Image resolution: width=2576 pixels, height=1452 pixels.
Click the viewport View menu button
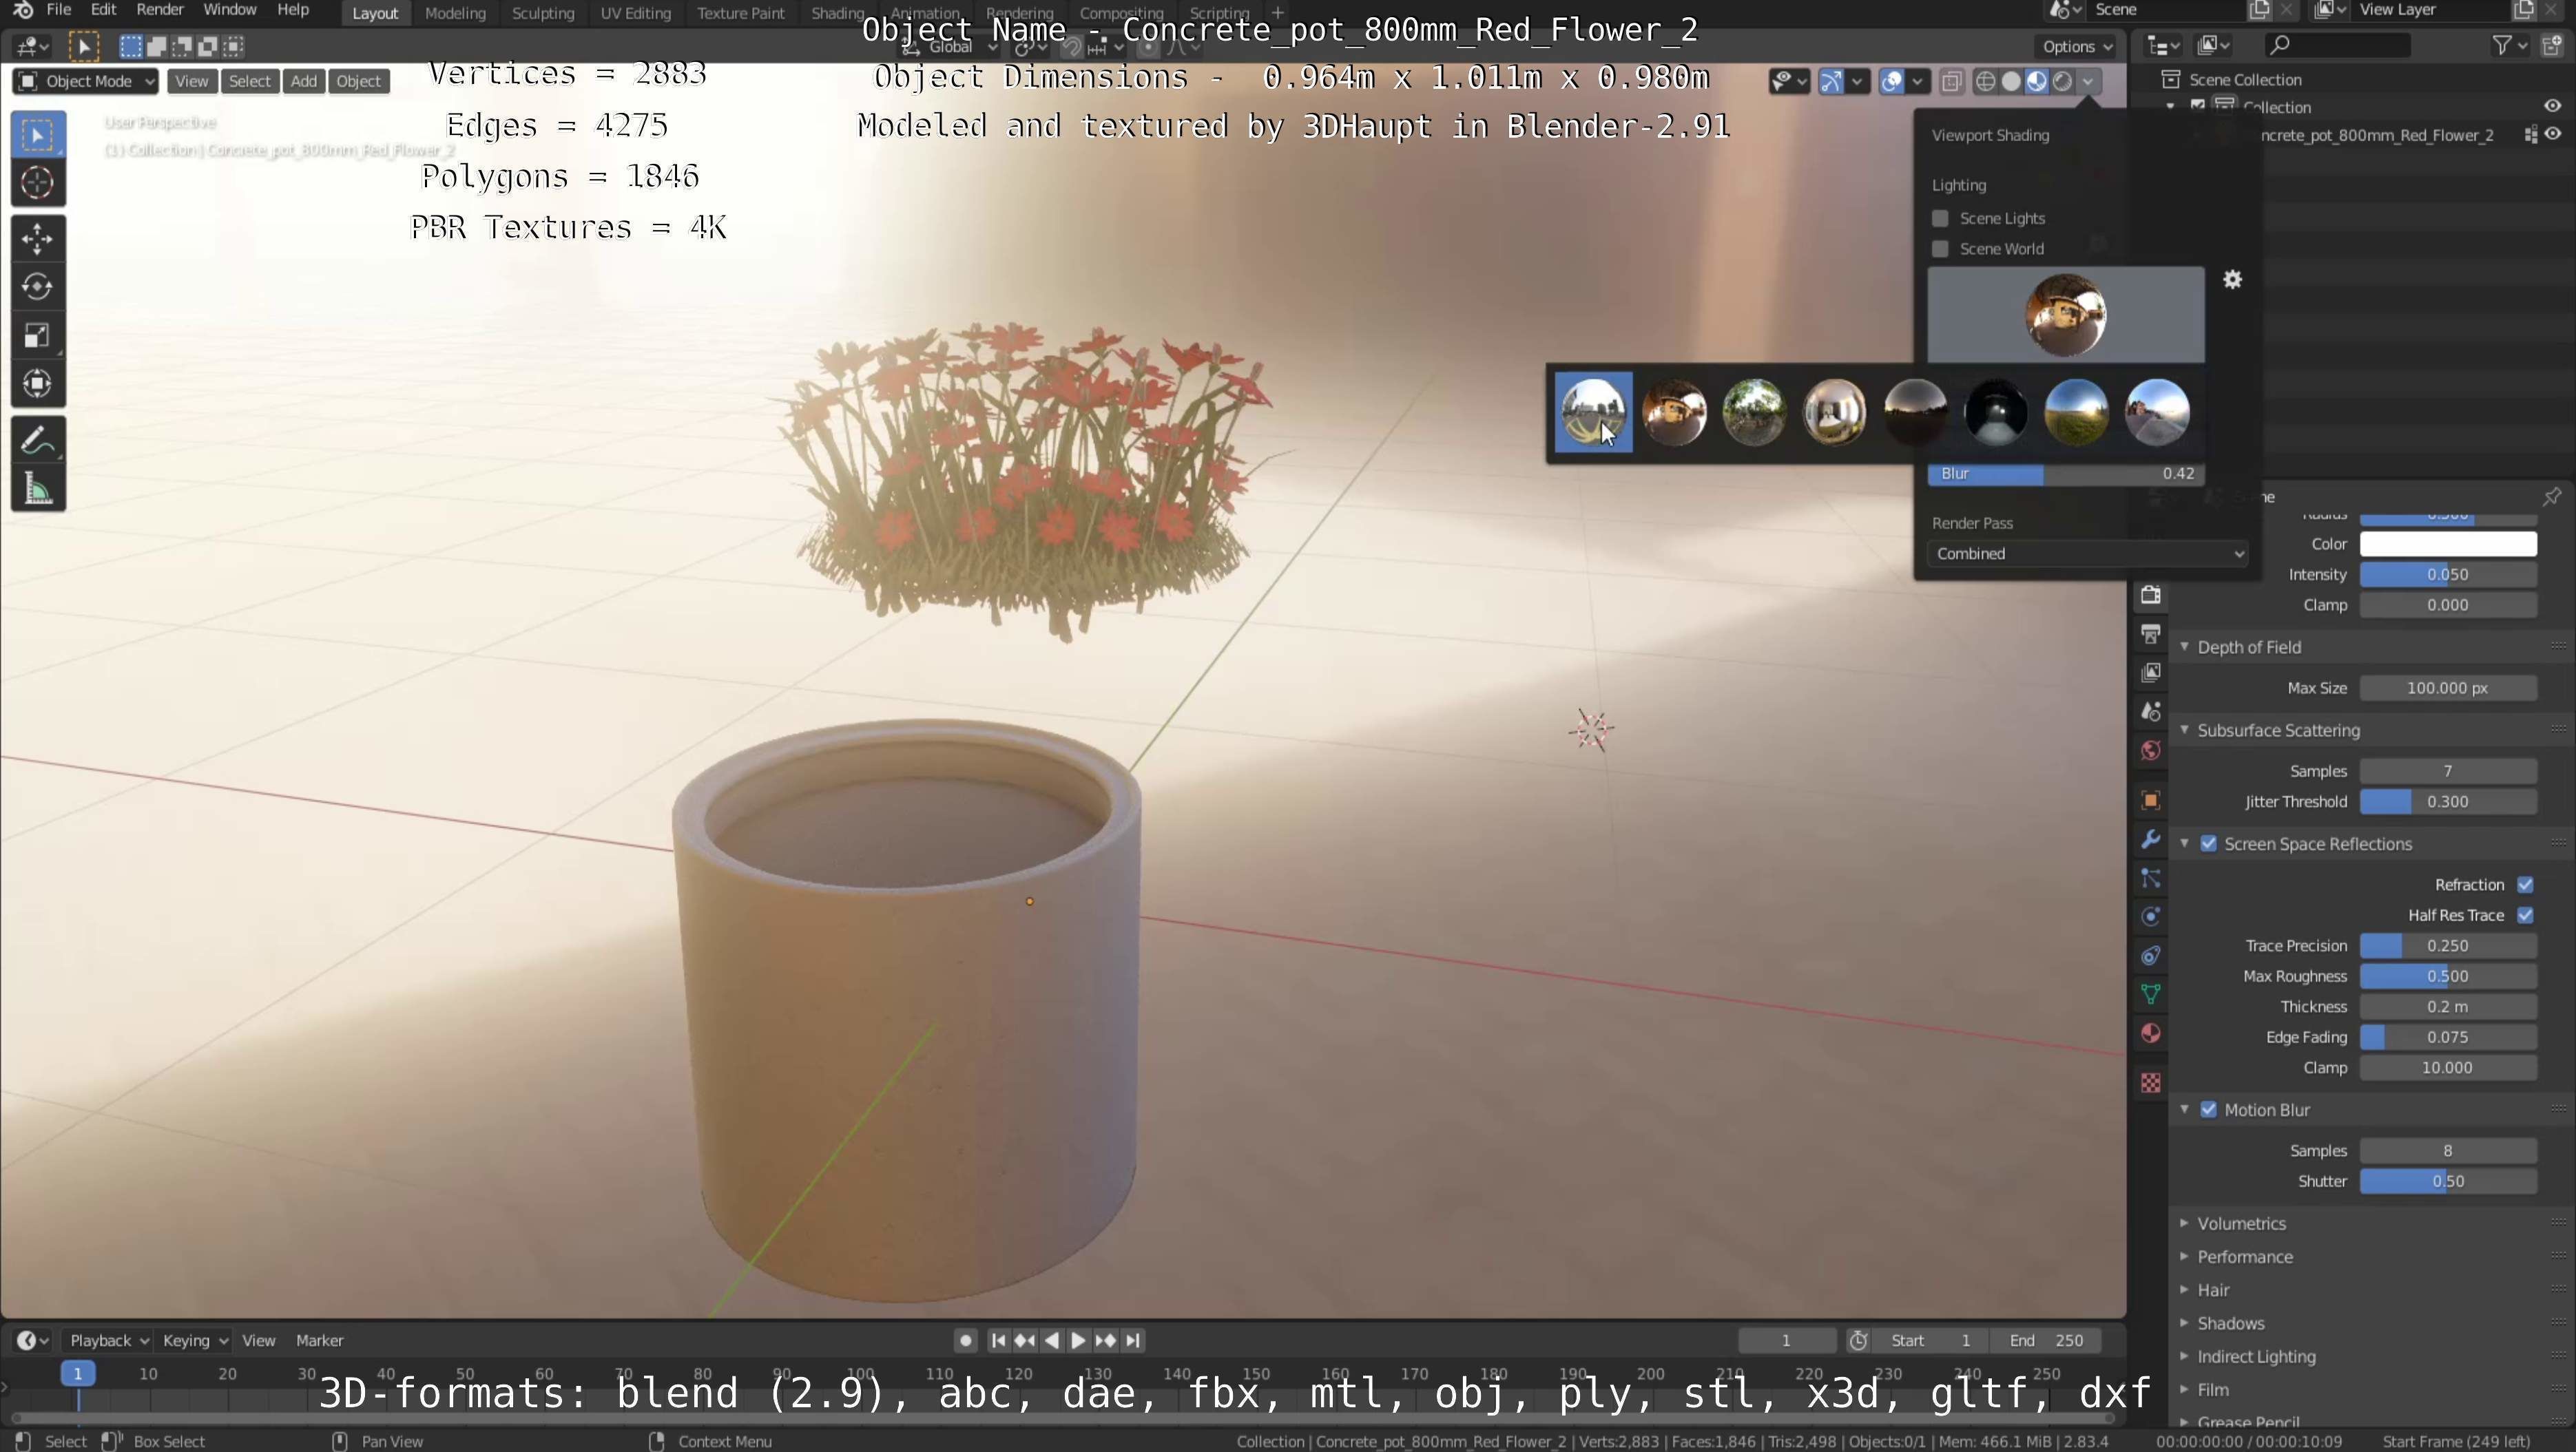pyautogui.click(x=191, y=82)
